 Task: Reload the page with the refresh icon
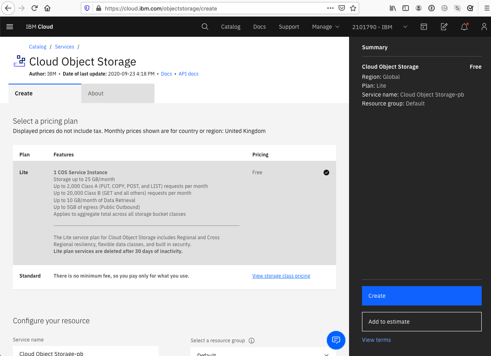(35, 8)
